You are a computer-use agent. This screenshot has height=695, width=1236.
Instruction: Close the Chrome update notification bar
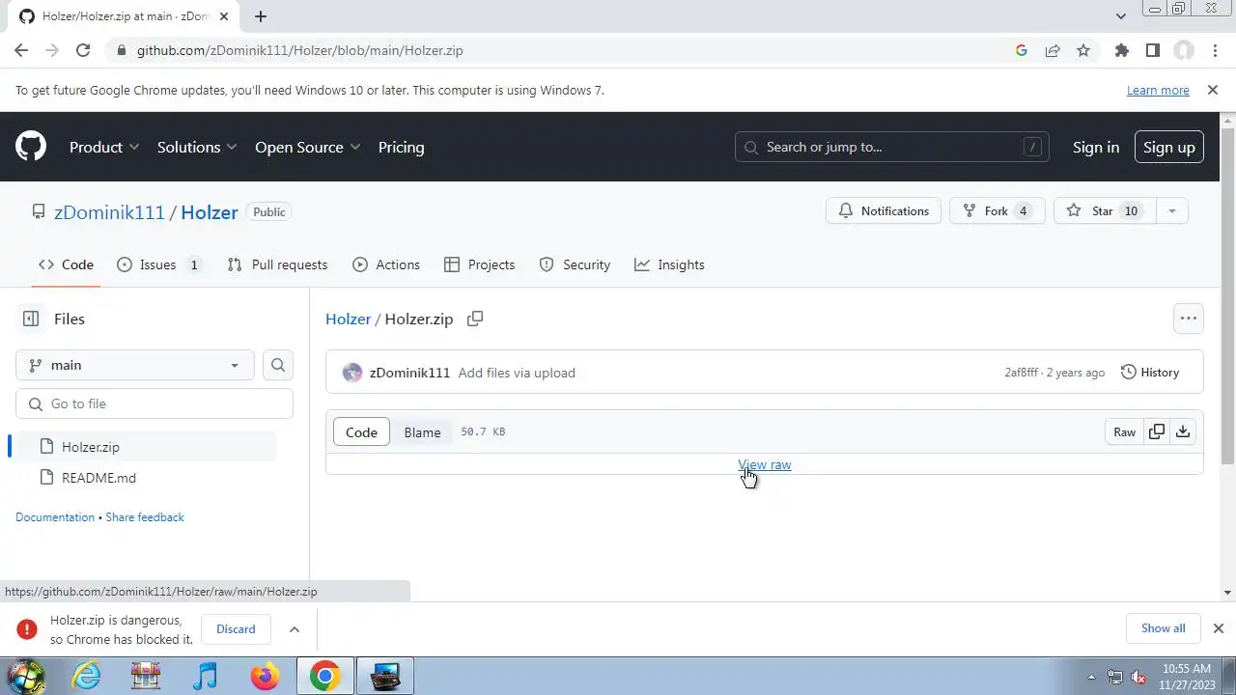point(1212,90)
